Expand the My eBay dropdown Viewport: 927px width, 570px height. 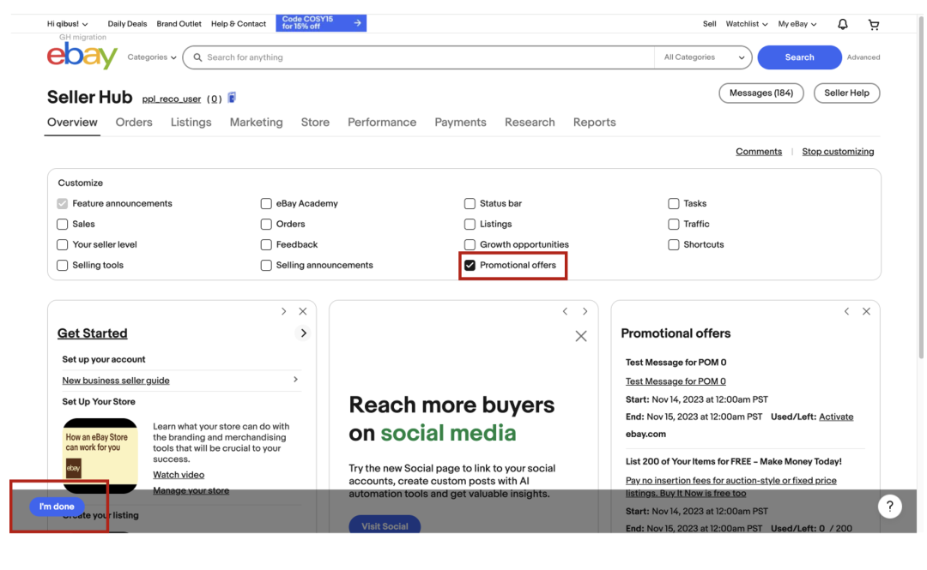coord(797,24)
